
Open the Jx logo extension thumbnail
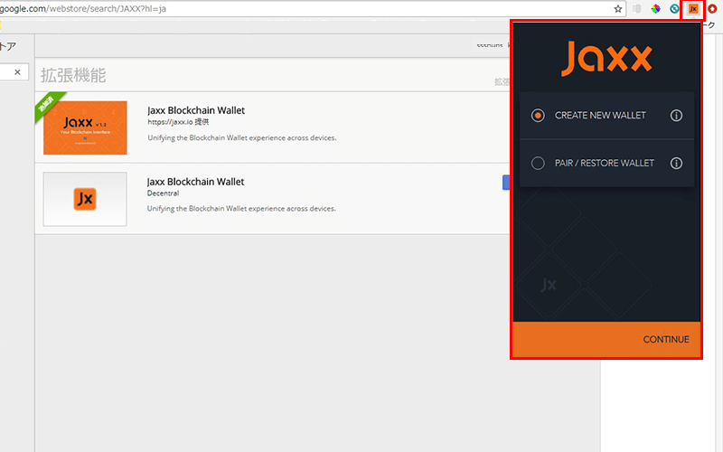pos(85,199)
